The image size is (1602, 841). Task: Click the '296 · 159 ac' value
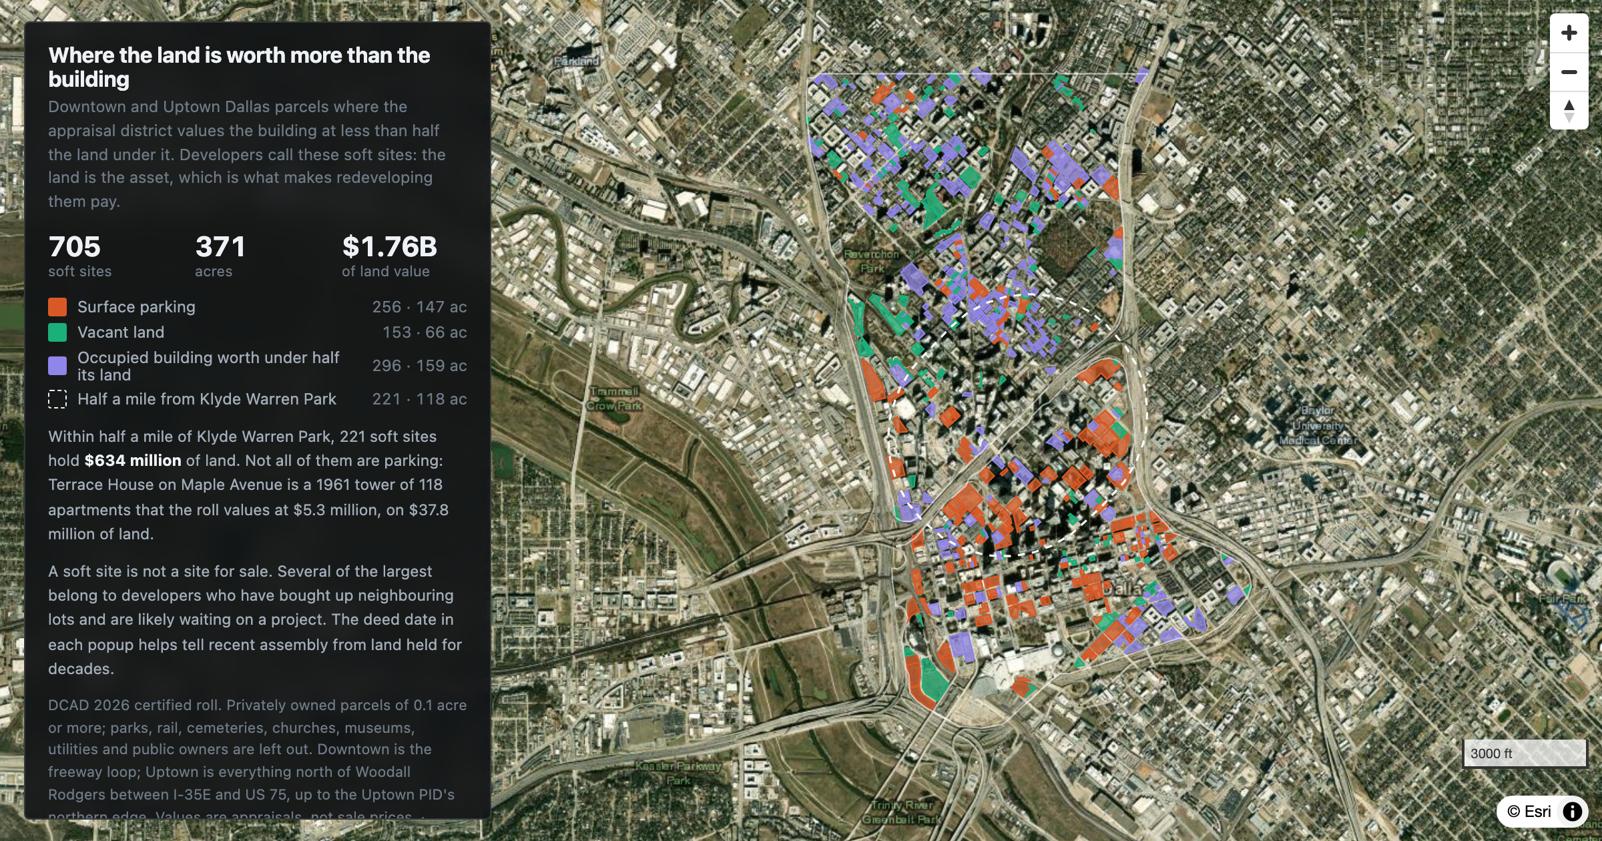[419, 366]
